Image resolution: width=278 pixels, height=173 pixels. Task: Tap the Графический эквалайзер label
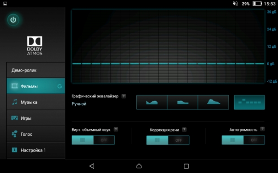[95, 96]
